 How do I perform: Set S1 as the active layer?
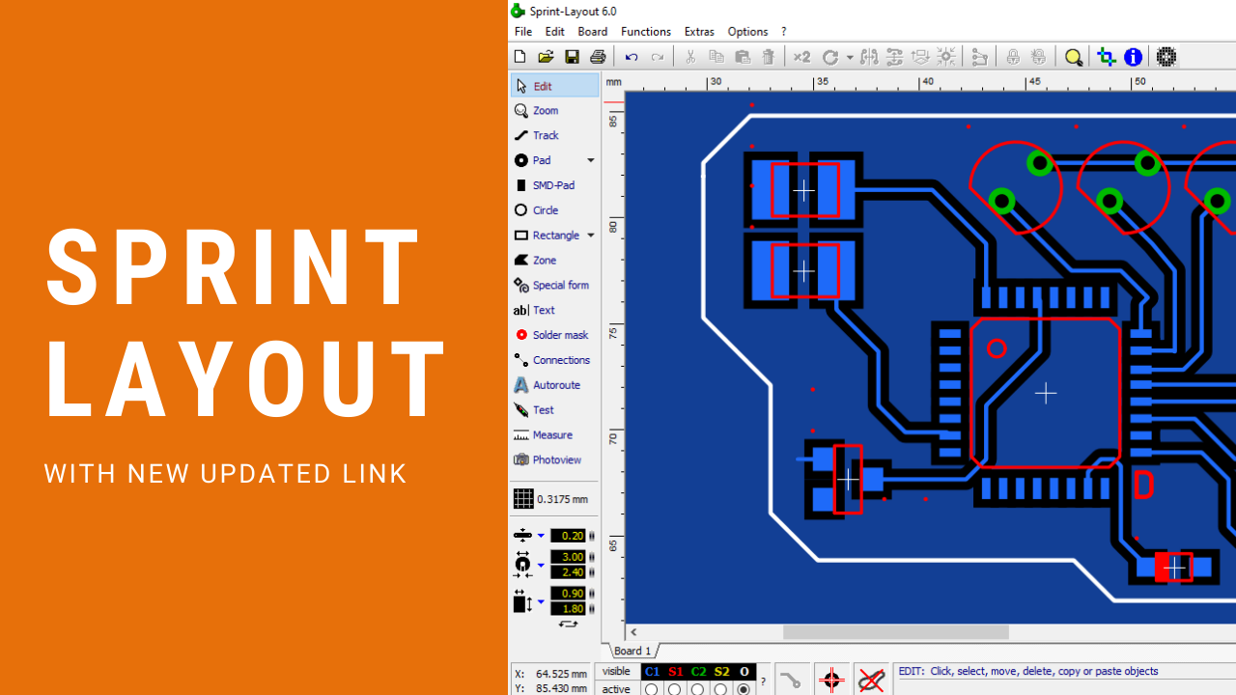pos(674,689)
